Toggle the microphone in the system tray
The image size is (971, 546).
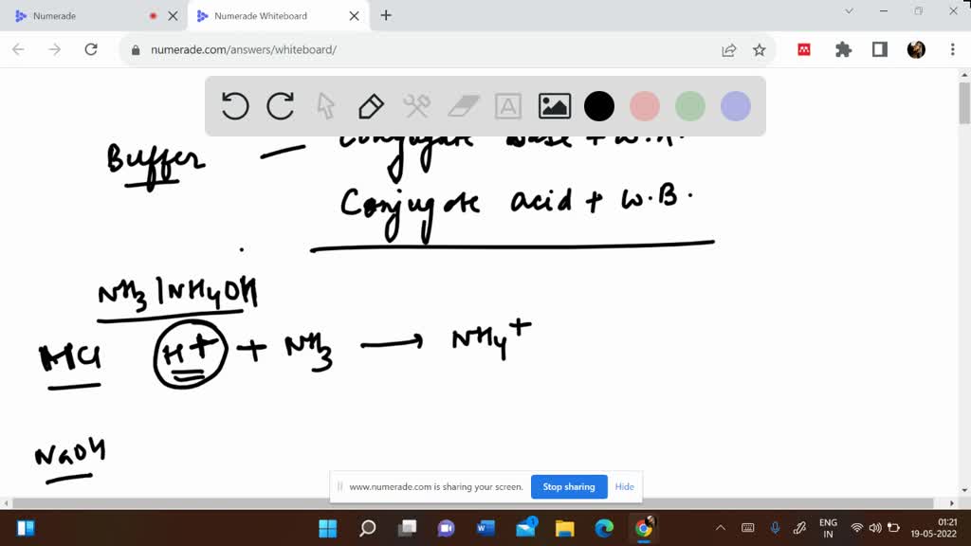coord(775,528)
